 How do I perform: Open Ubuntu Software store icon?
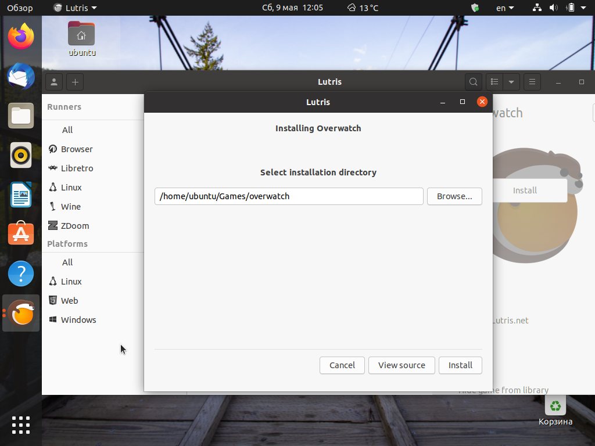pos(21,233)
